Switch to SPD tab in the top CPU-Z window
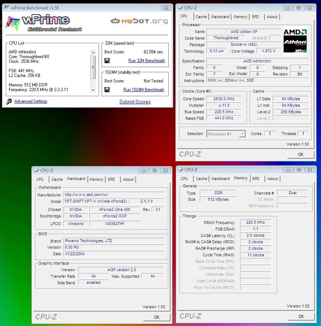The height and width of the screenshot is (326, 321). [255, 17]
